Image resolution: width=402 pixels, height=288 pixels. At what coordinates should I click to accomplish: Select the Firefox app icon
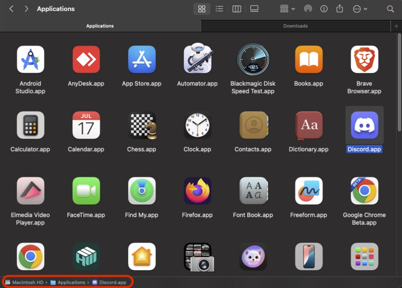[x=198, y=191]
